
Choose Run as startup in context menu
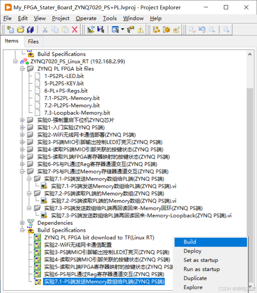point(211,269)
